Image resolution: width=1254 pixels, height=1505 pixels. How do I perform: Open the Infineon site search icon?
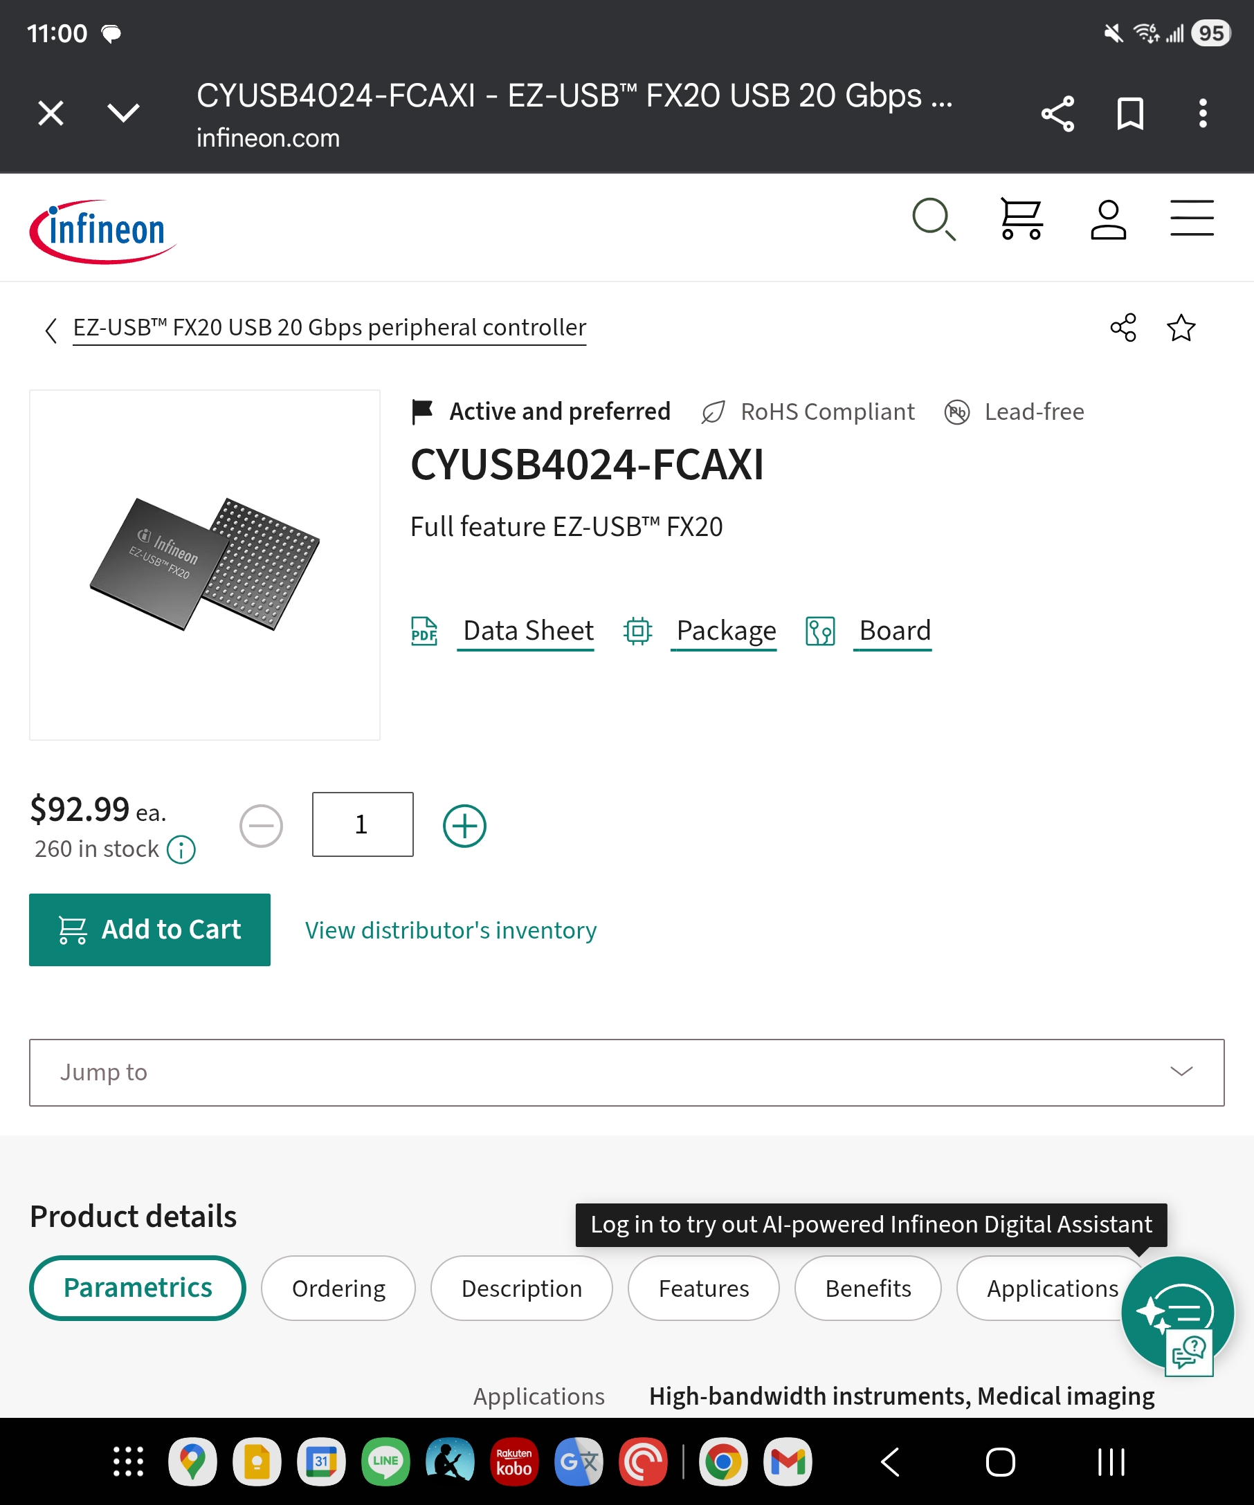(934, 219)
